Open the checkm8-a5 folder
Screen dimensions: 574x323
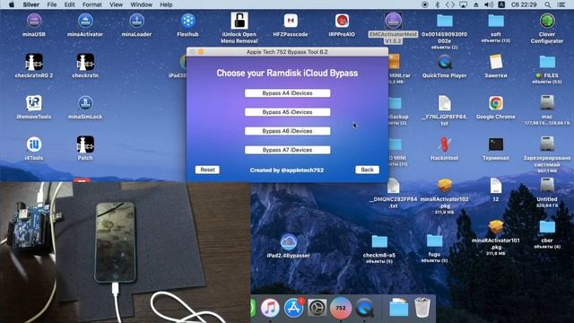379,241
